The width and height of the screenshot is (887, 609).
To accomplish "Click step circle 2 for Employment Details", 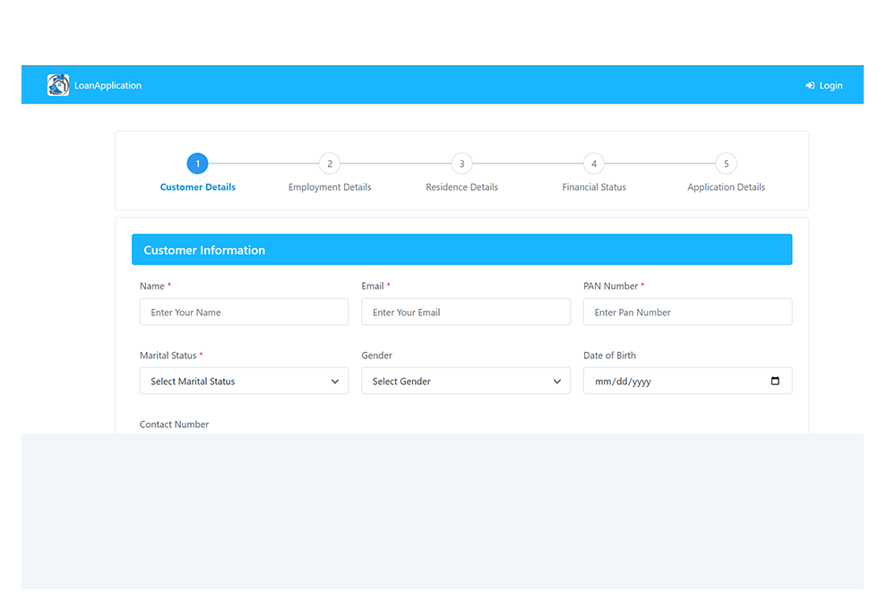I will [x=329, y=164].
